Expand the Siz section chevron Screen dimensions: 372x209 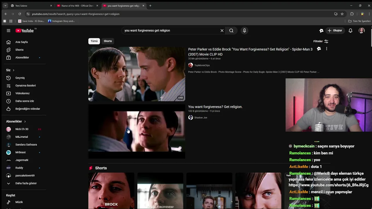pos(13,70)
